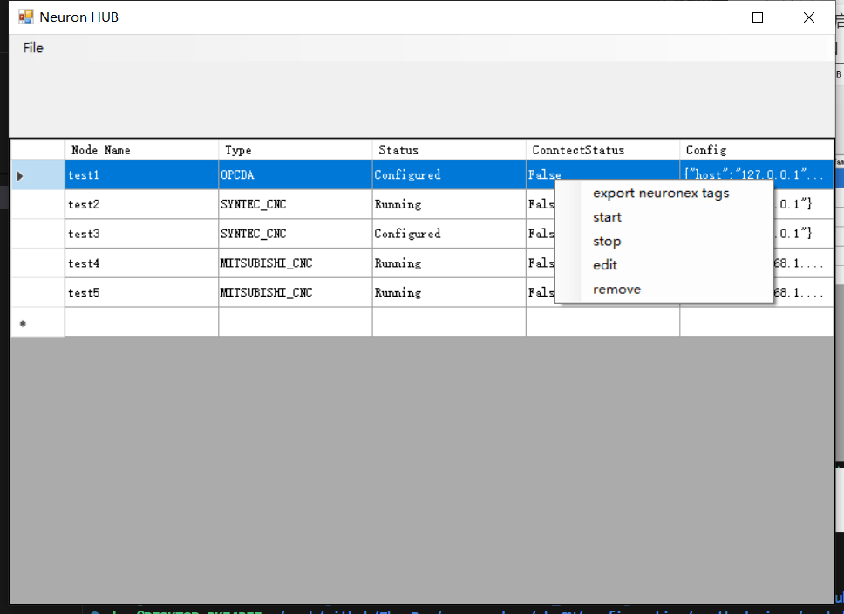Click the Neuron HUB app icon
844x614 pixels.
25,17
